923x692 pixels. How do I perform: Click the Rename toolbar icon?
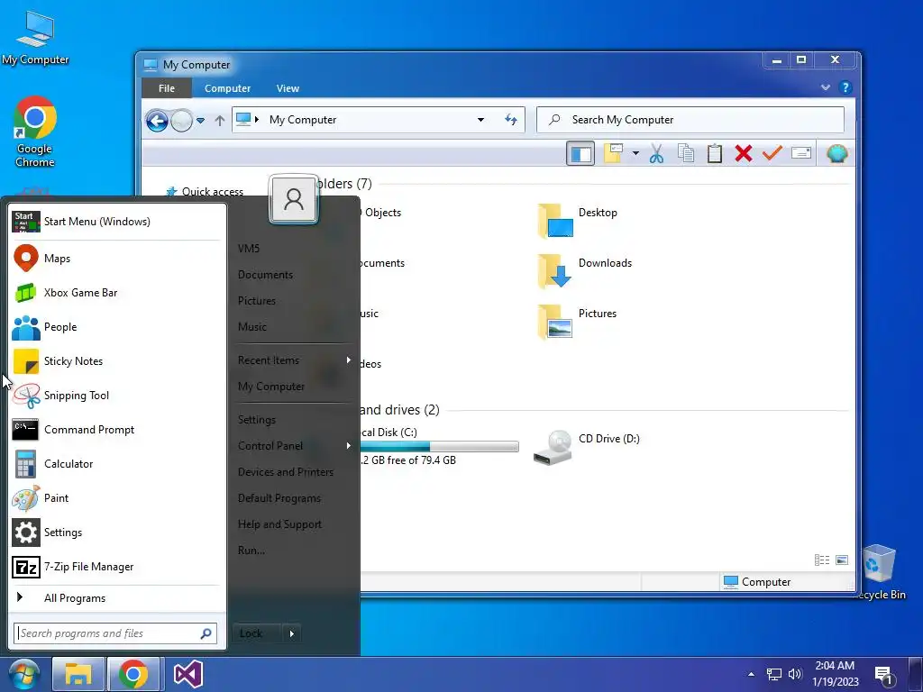click(801, 153)
